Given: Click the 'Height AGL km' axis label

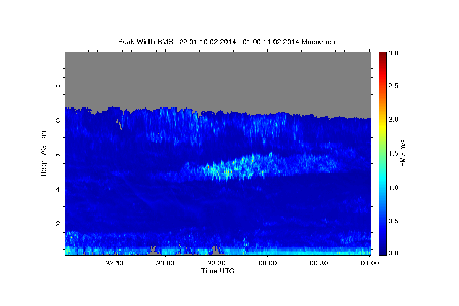Looking at the screenshot, I should tap(44, 154).
